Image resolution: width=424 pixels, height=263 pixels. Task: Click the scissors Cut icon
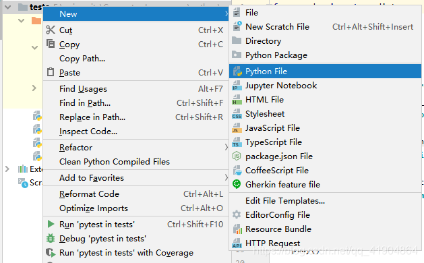tap(51, 30)
